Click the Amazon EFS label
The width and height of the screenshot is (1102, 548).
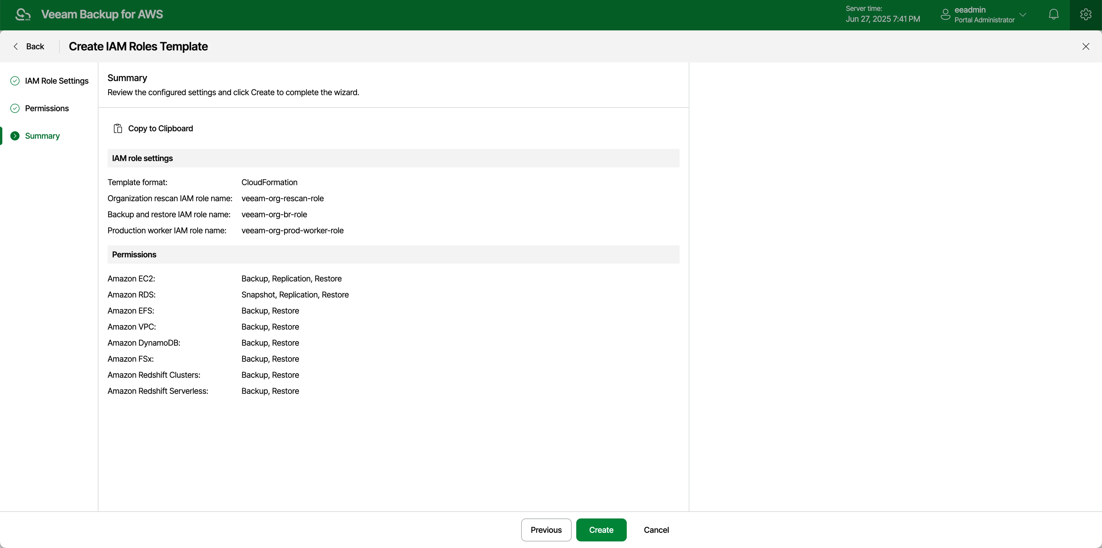(131, 311)
